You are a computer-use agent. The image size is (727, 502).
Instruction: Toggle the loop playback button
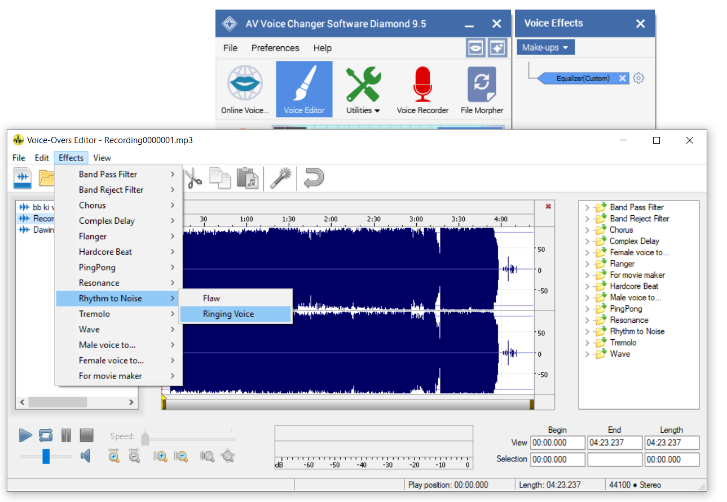pyautogui.click(x=46, y=435)
